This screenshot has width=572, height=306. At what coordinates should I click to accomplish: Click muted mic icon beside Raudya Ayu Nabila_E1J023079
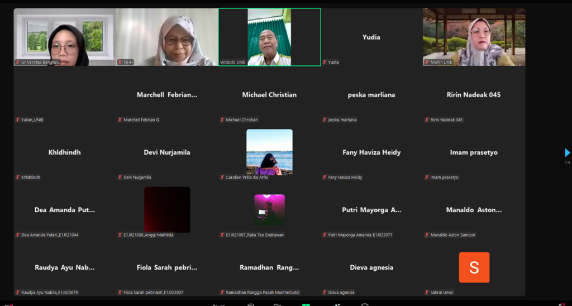pos(17,293)
